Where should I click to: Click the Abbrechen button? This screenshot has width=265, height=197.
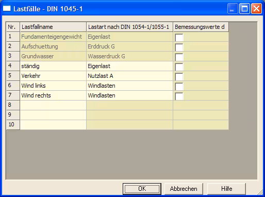tap(184, 189)
